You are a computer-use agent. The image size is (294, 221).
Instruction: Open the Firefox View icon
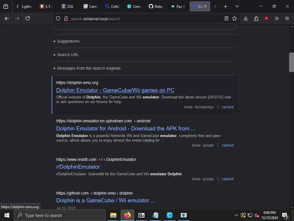6,7
